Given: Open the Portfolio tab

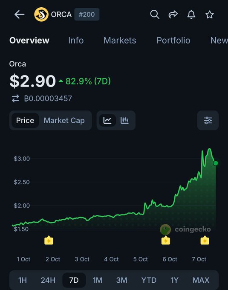Looking at the screenshot, I should click(x=173, y=41).
